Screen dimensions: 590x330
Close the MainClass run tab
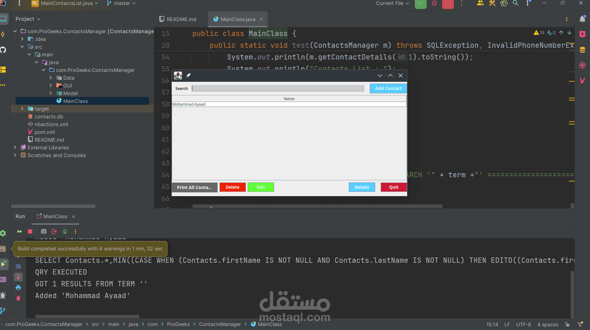(73, 217)
